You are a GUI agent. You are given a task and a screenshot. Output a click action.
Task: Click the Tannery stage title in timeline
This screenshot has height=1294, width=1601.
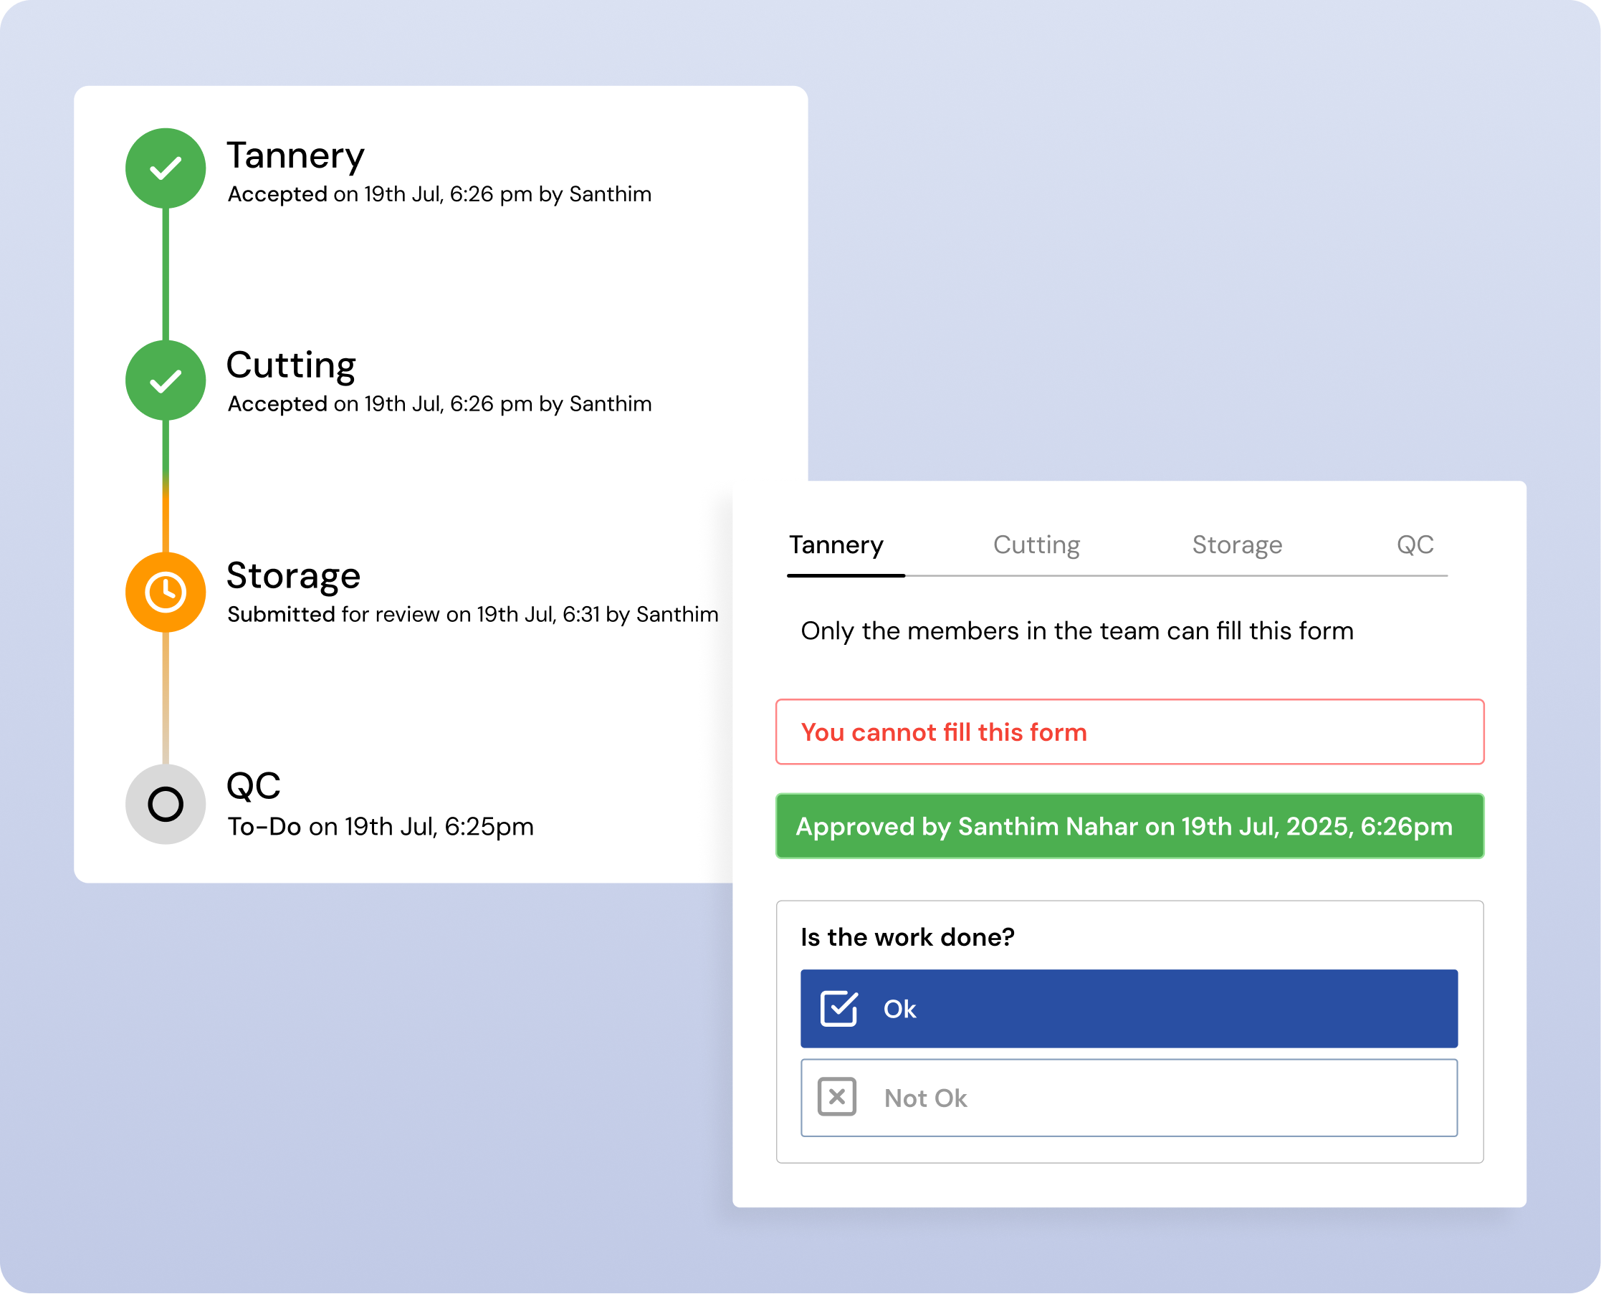click(295, 155)
